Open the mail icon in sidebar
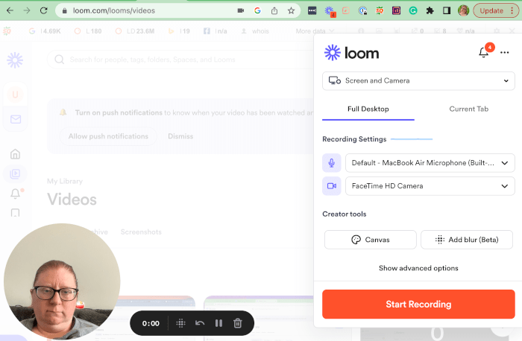 [16, 119]
